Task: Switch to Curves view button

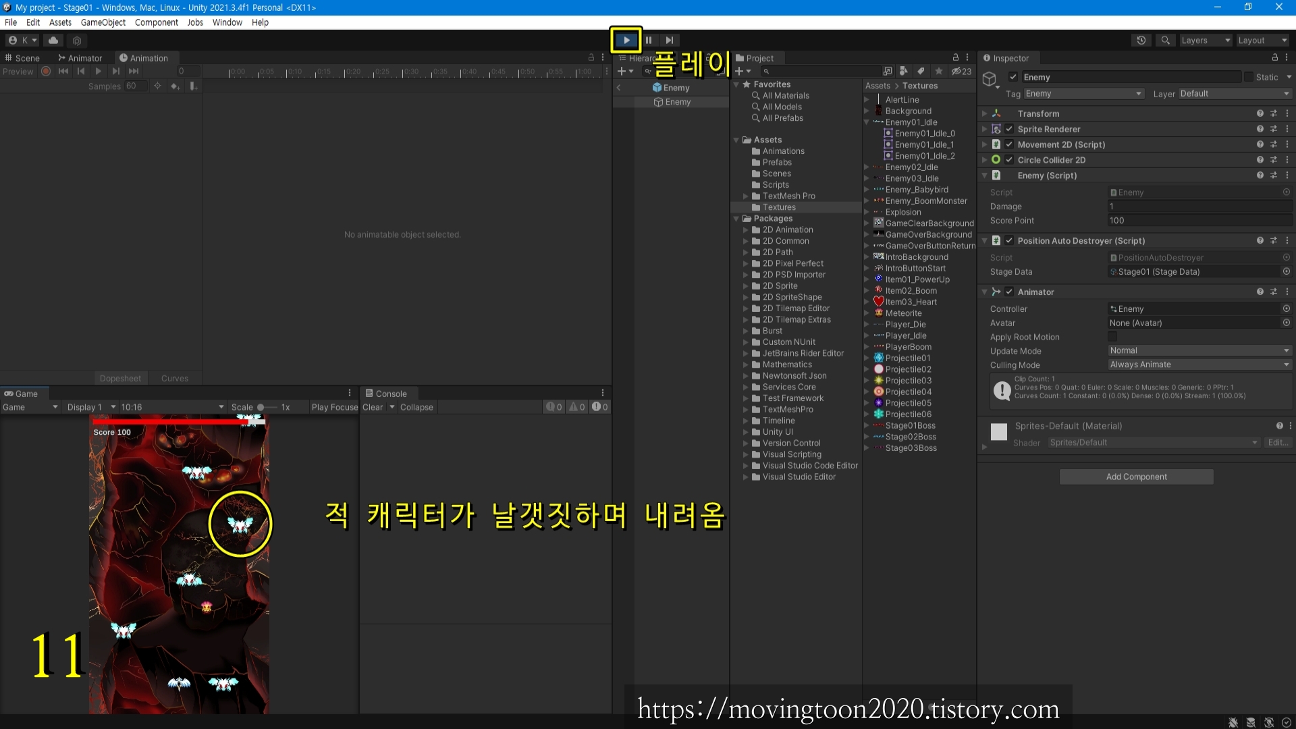Action: click(175, 379)
